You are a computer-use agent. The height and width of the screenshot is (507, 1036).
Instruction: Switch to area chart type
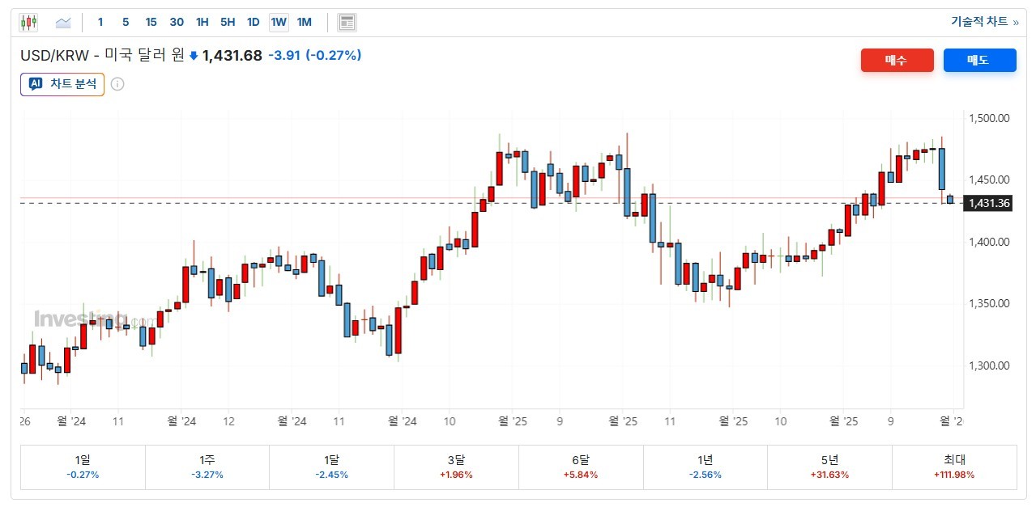tap(63, 23)
